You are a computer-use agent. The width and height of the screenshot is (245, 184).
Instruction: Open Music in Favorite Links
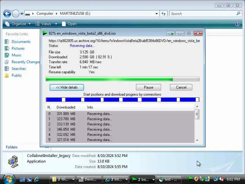pyautogui.click(x=17, y=55)
